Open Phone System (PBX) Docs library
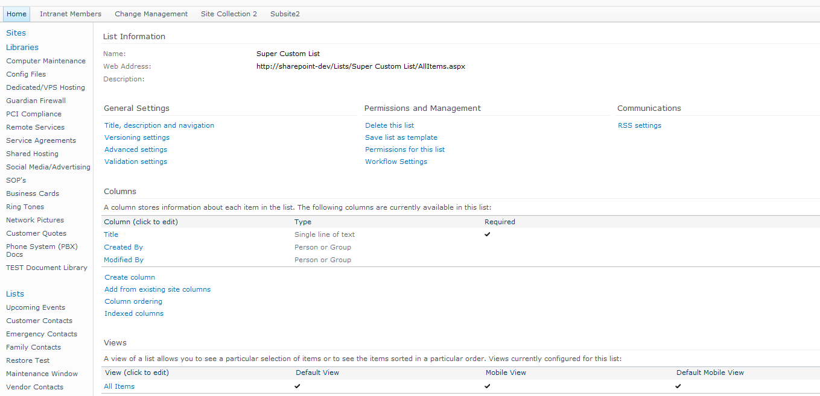The image size is (820, 396). pos(42,250)
